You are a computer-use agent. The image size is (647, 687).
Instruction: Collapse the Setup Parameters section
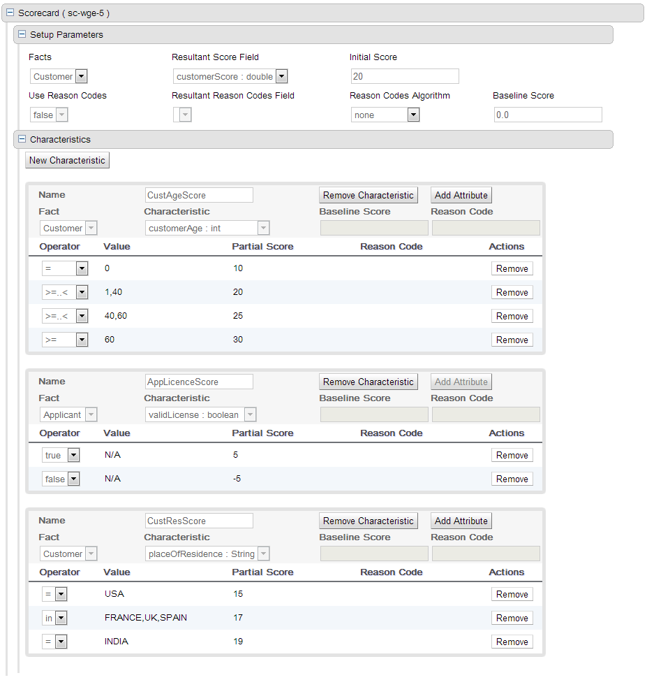(22, 34)
